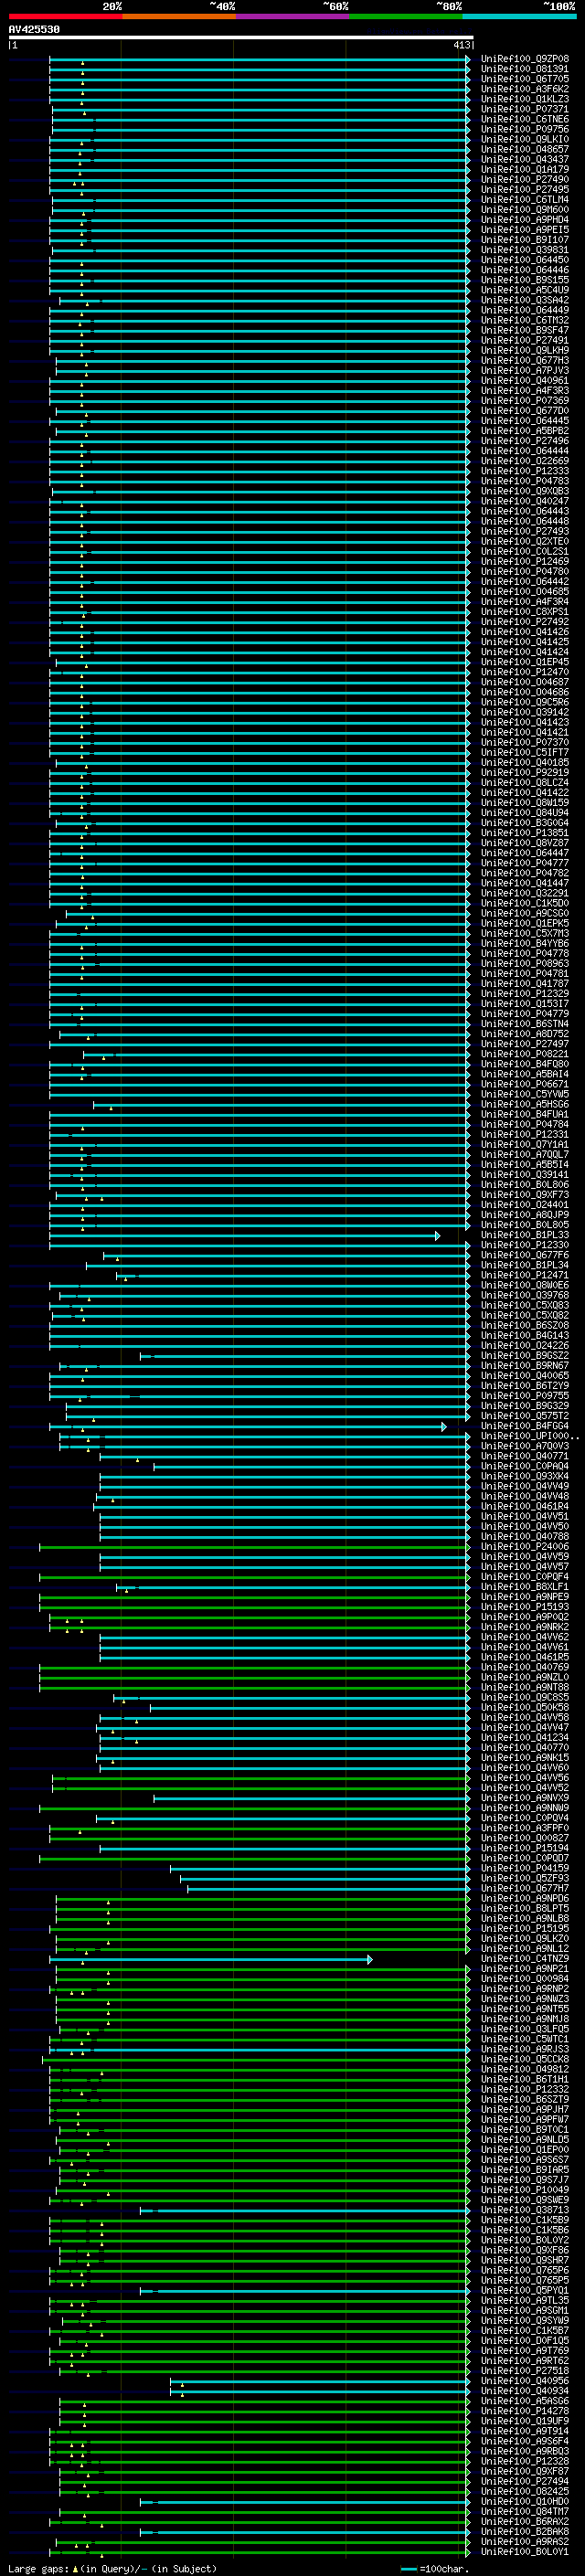This screenshot has width=585, height=2576.
Task: Click the red 20% identity color segment
Action: pyautogui.click(x=65, y=16)
